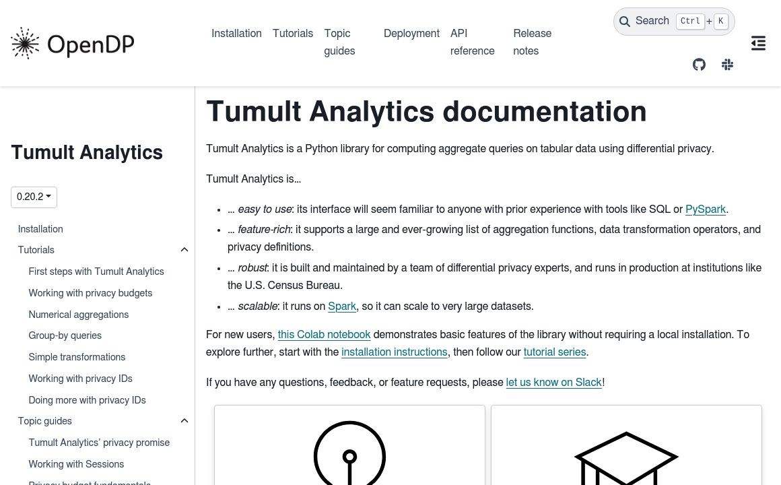Open the Slack community icon
781x485 pixels.
click(x=727, y=64)
